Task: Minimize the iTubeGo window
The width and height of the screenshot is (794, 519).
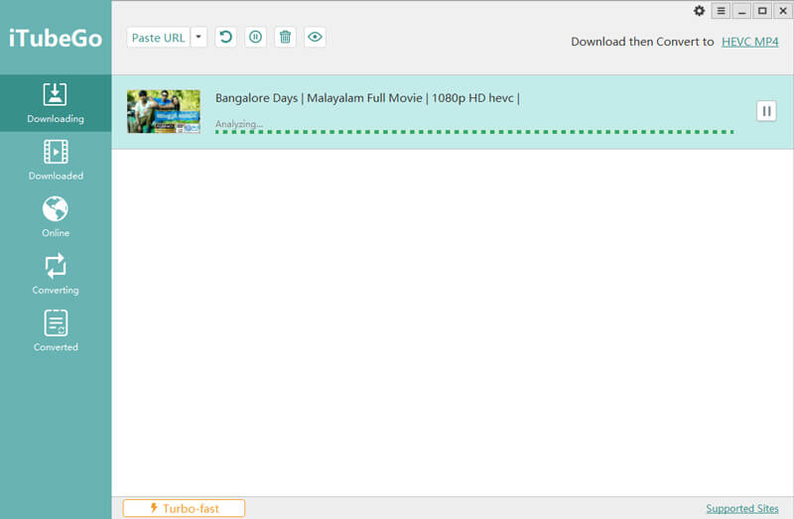Action: tap(741, 11)
